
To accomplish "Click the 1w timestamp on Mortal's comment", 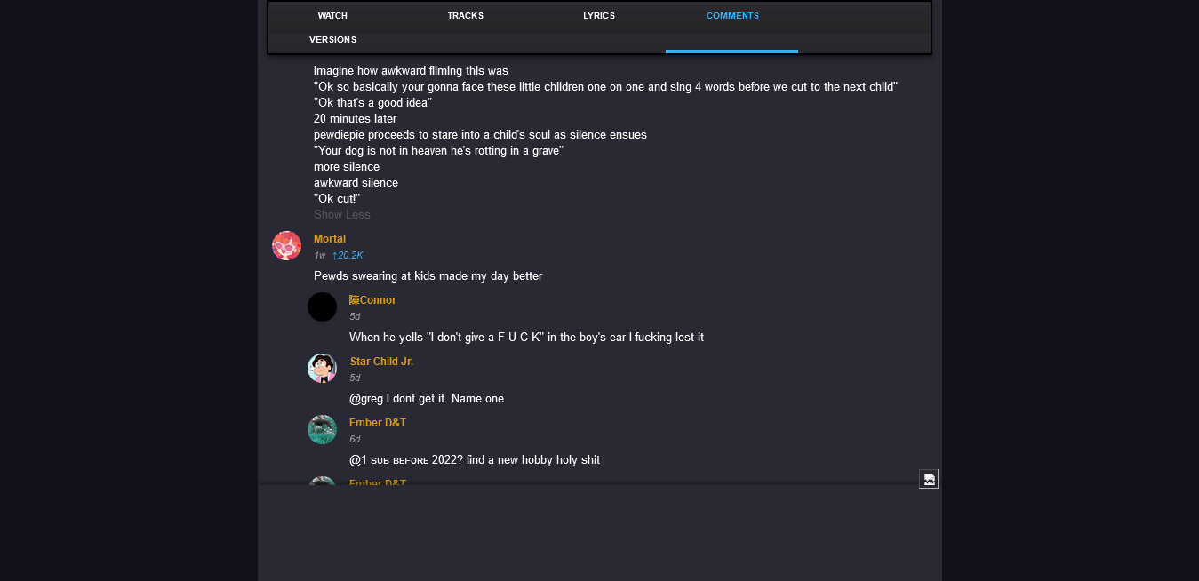I will 319,256.
